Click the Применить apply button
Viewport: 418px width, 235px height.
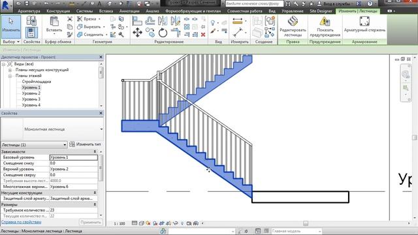point(91,222)
